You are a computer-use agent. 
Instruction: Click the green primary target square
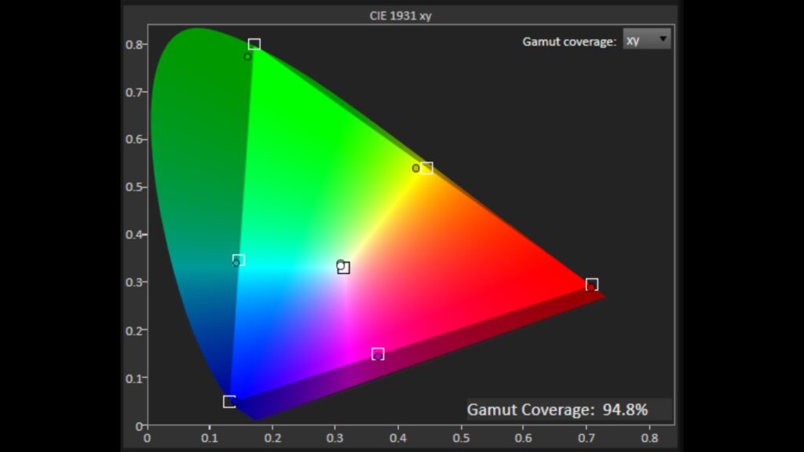(254, 45)
